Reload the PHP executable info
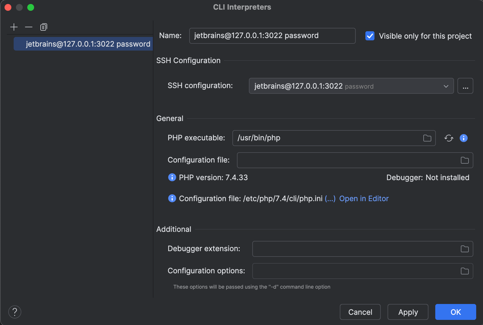Image resolution: width=483 pixels, height=325 pixels. [449, 138]
